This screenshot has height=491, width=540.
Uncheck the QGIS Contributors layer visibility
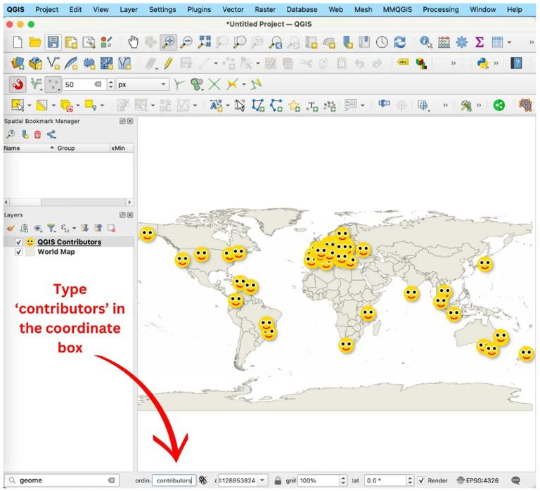point(18,242)
